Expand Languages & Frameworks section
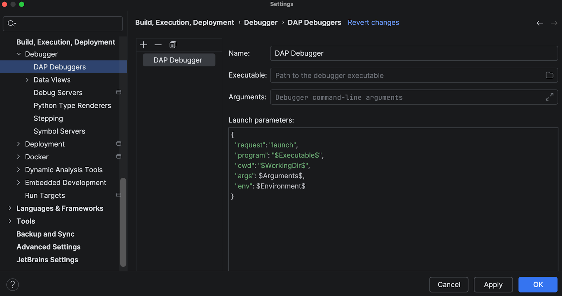This screenshot has height=296, width=562. [10, 208]
